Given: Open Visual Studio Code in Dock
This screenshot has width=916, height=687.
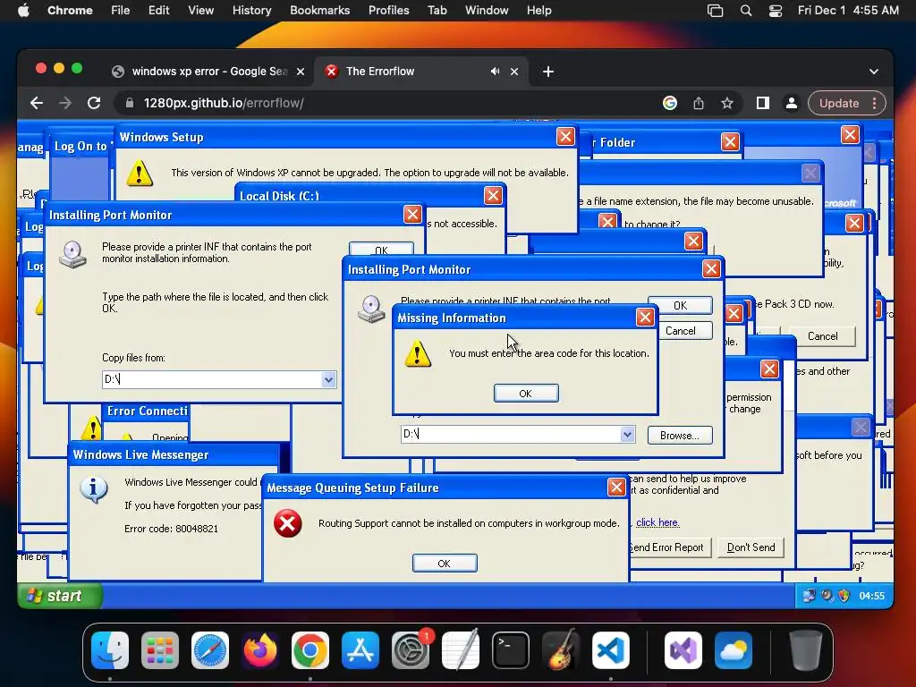Looking at the screenshot, I should [610, 650].
